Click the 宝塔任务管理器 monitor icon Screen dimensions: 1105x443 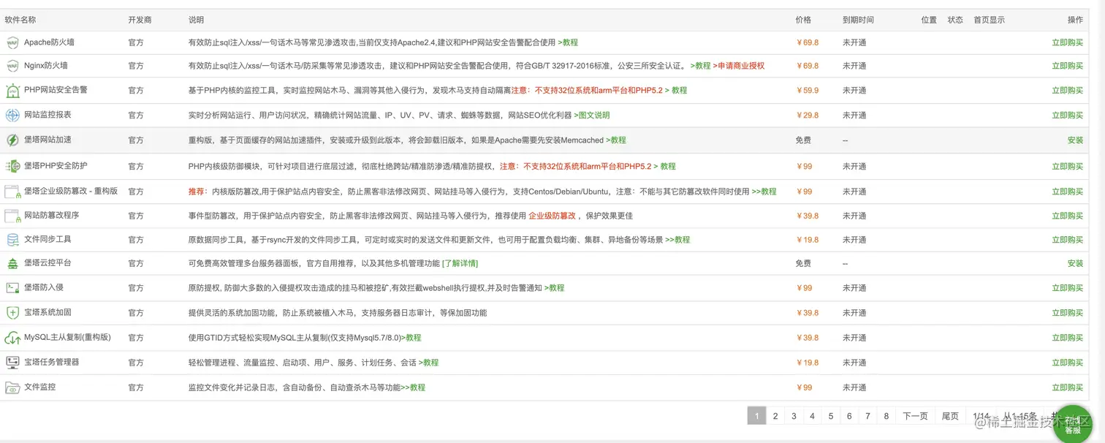click(12, 363)
